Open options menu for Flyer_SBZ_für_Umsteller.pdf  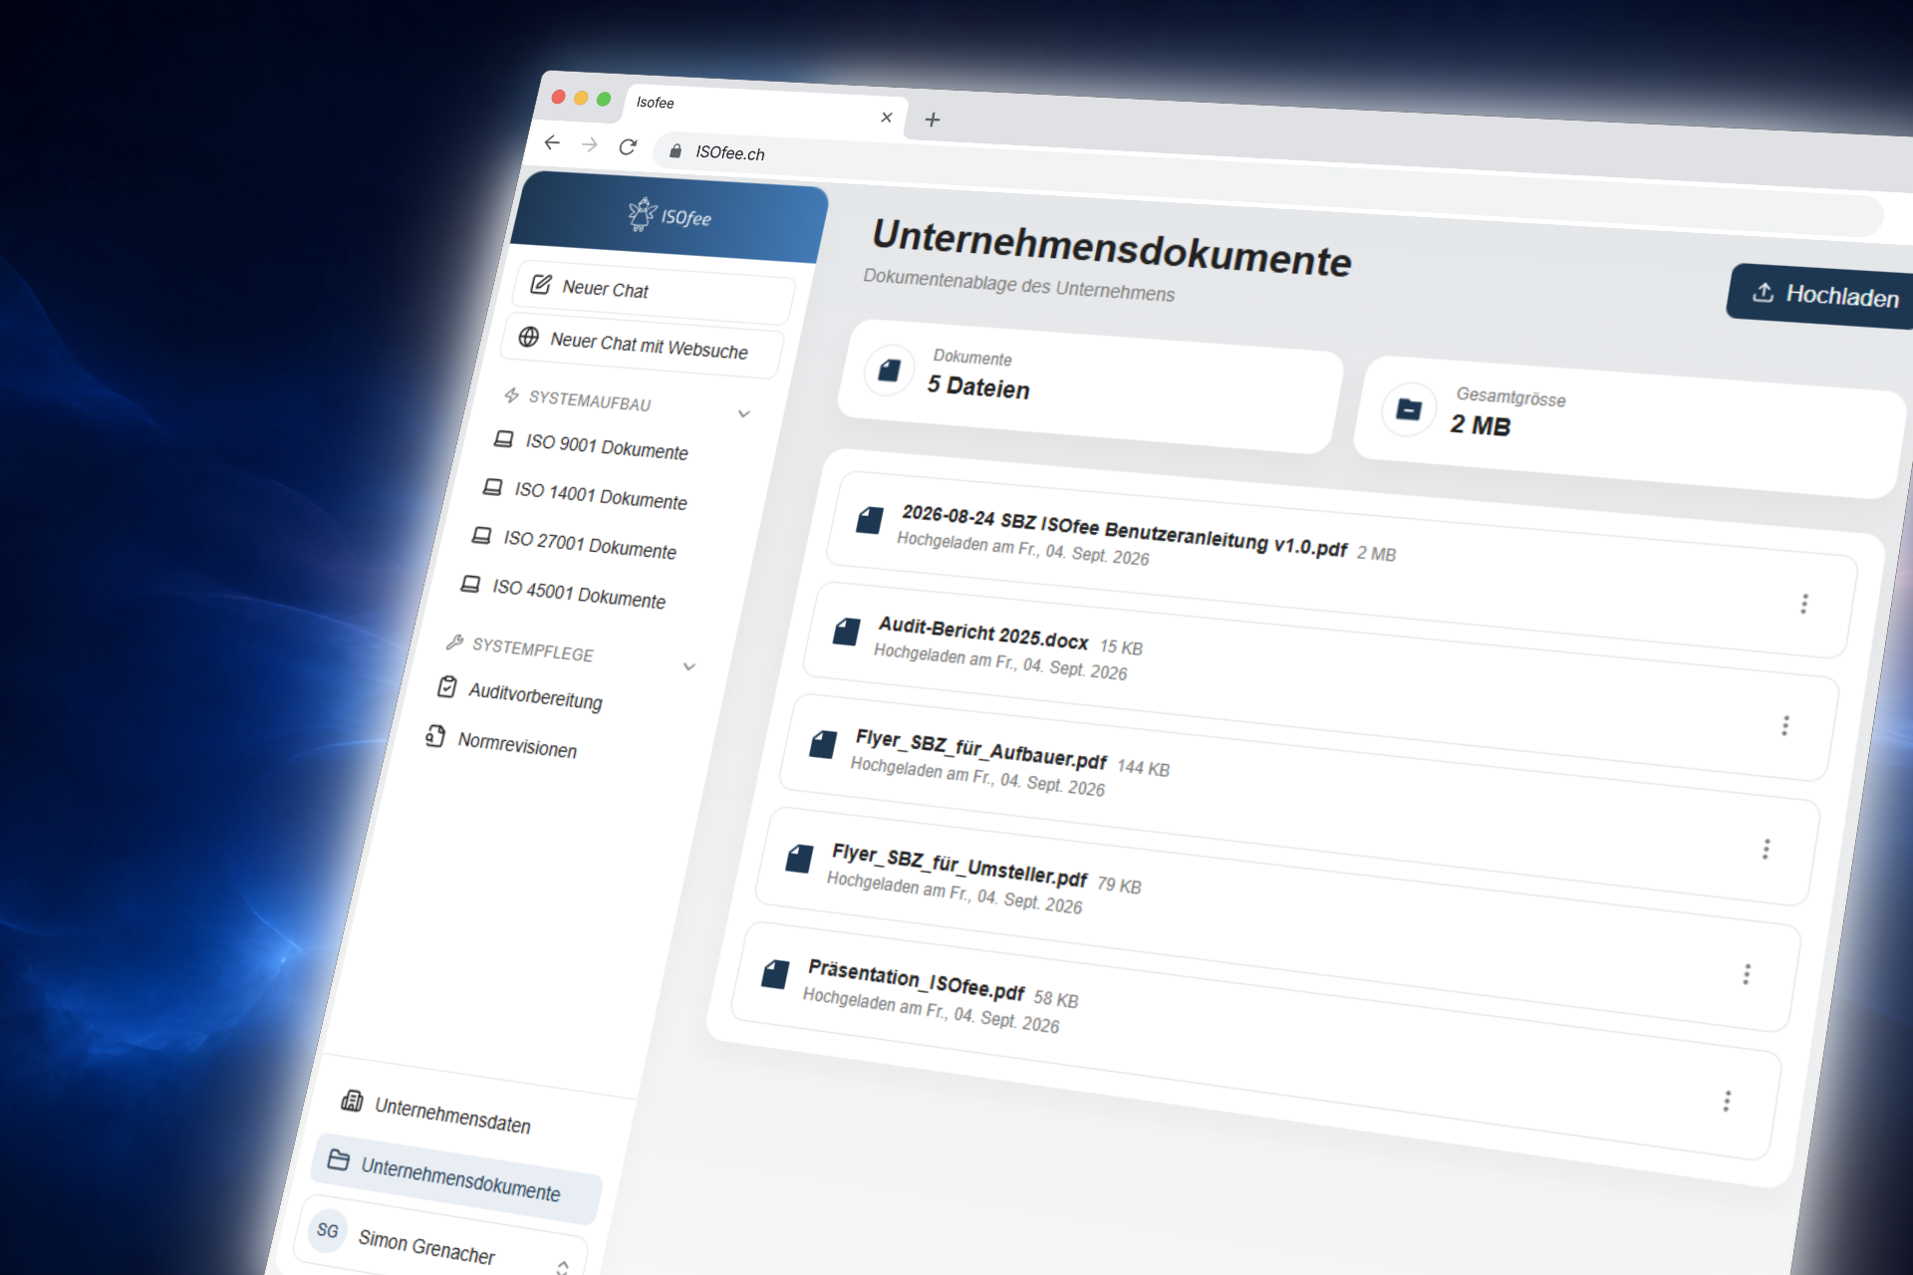[1746, 973]
